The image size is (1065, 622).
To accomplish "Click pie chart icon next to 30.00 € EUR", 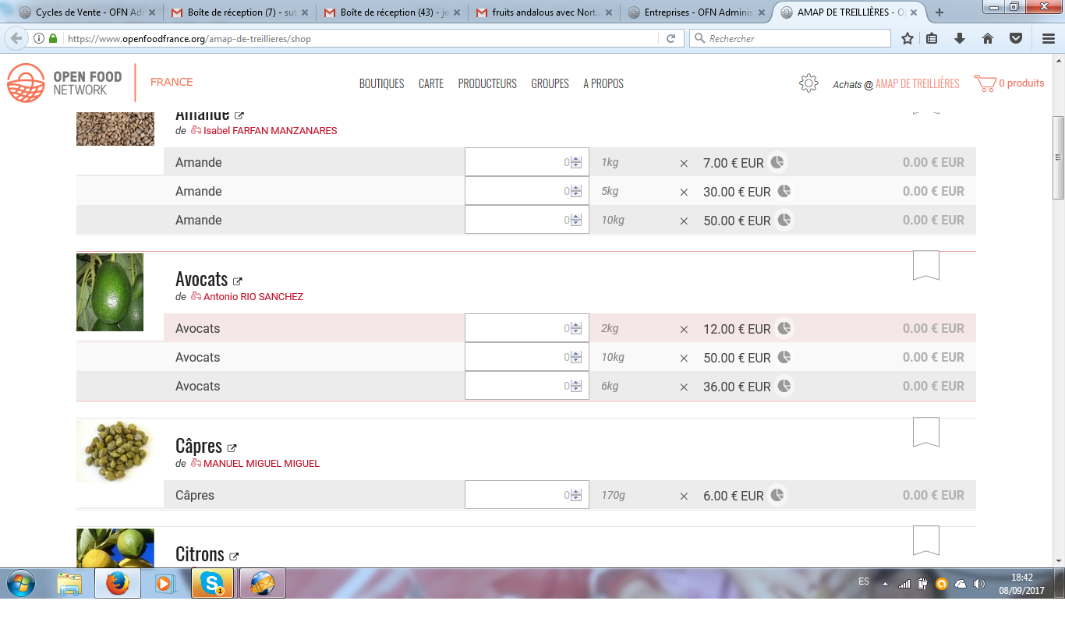I will 784,191.
